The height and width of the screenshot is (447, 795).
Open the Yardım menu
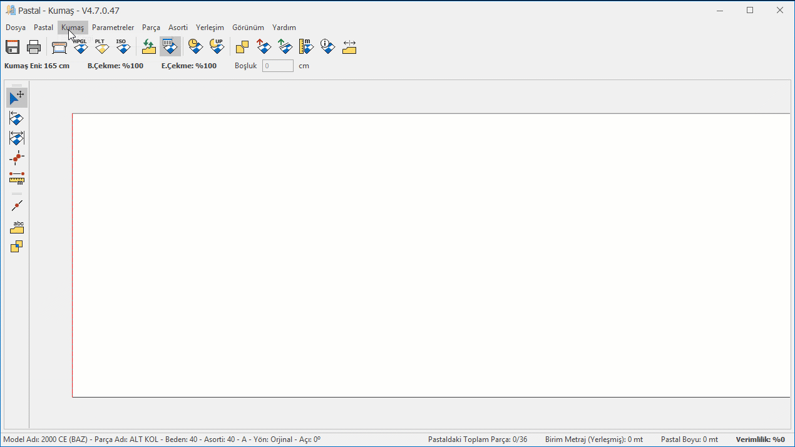pos(284,28)
